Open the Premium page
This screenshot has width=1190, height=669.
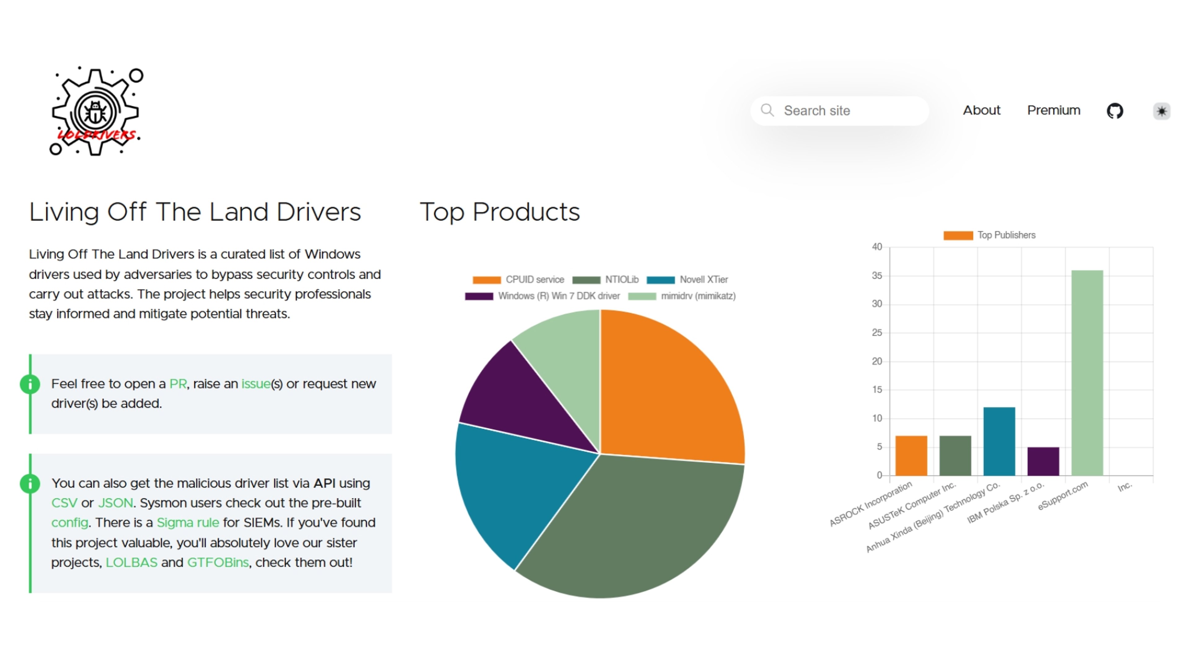pos(1053,110)
